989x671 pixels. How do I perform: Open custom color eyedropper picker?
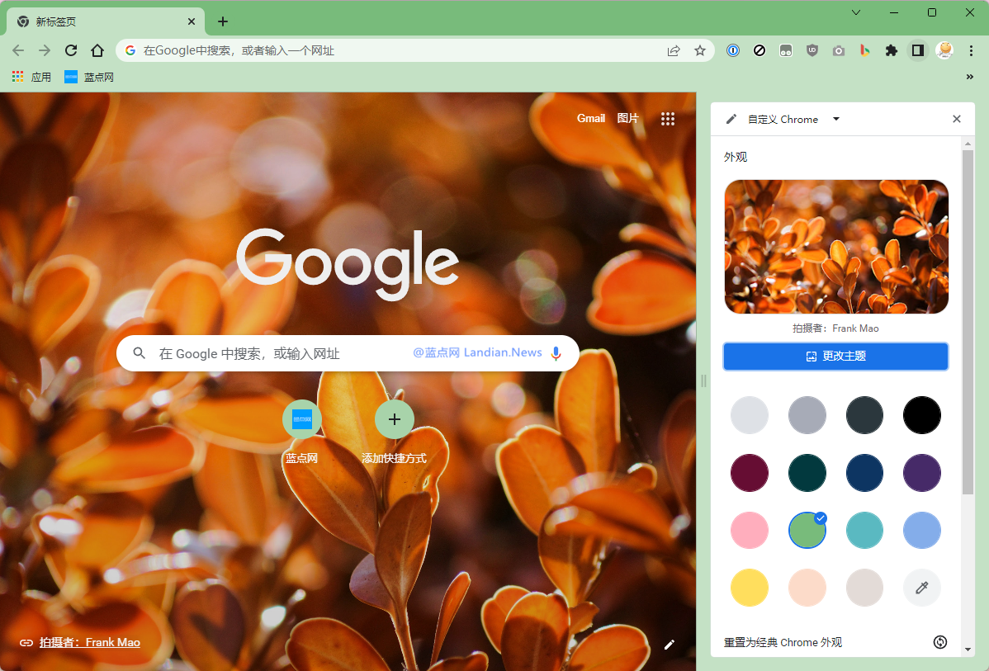(x=921, y=588)
